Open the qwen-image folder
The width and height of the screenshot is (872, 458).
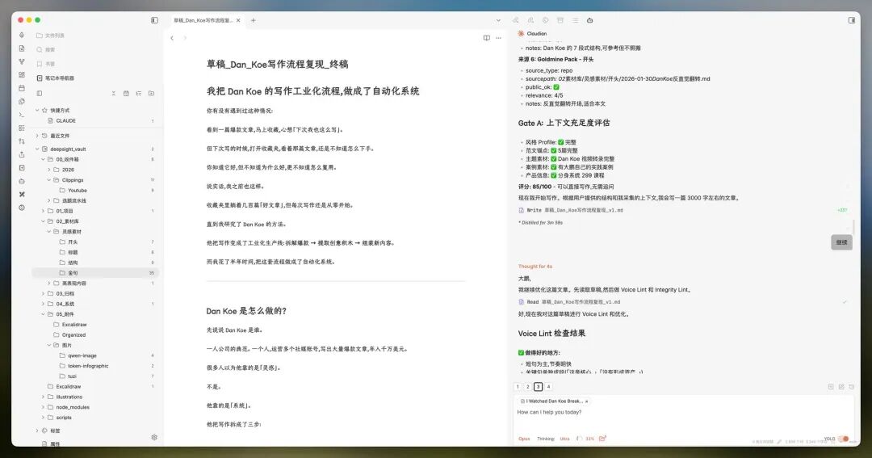82,355
